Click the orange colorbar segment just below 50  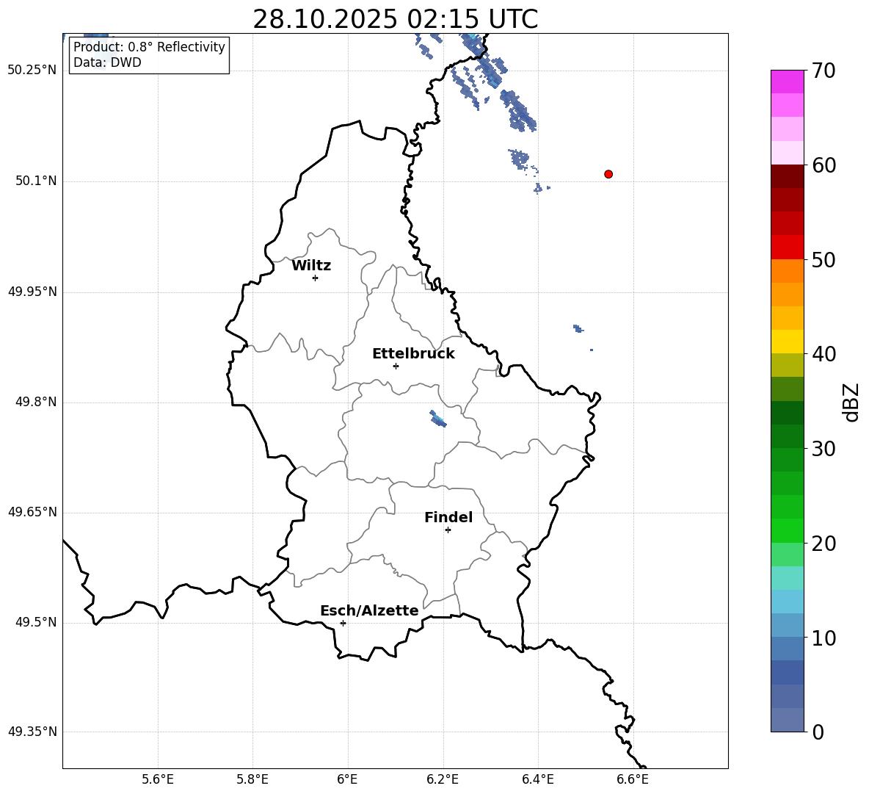point(788,271)
